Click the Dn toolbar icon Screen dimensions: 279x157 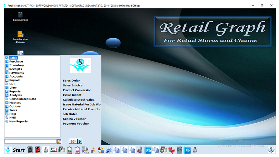[x=179, y=150]
